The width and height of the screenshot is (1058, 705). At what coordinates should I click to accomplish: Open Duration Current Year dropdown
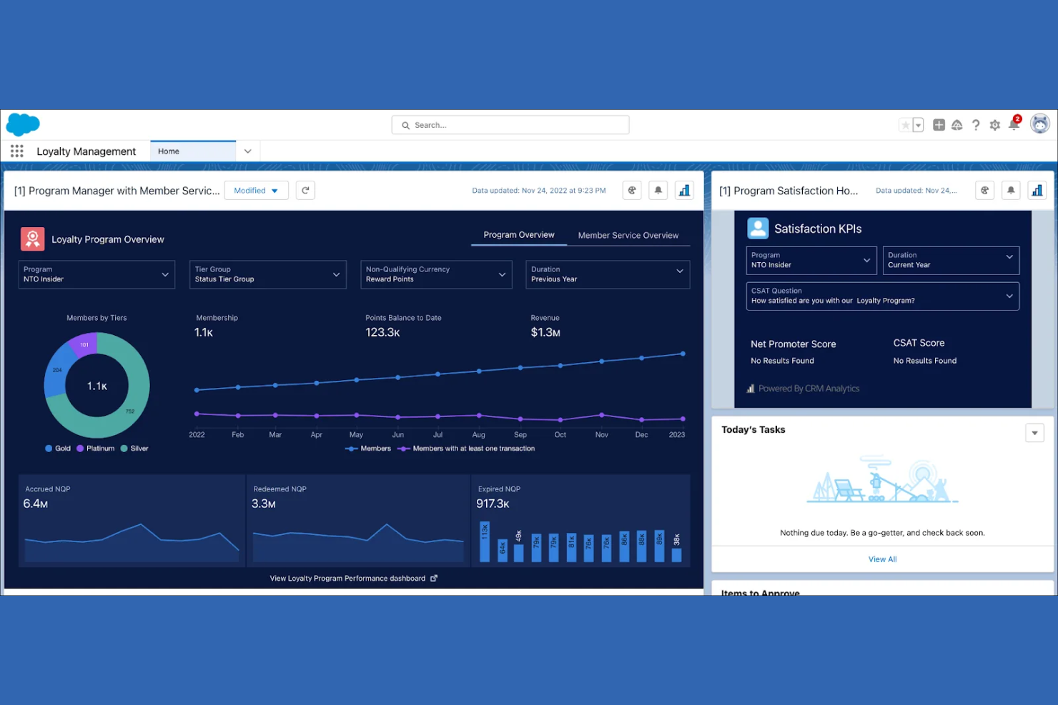pyautogui.click(x=951, y=260)
